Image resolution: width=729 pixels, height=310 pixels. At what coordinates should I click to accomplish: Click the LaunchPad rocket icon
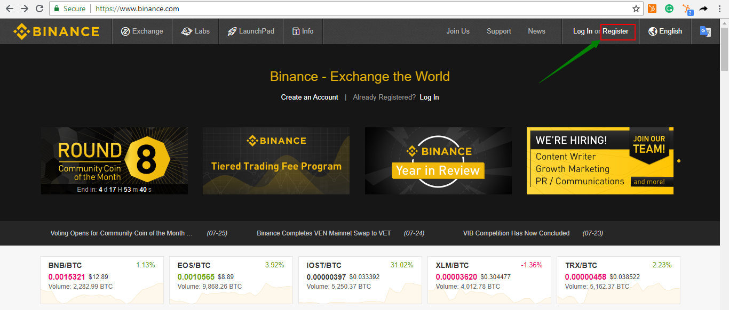pos(232,31)
